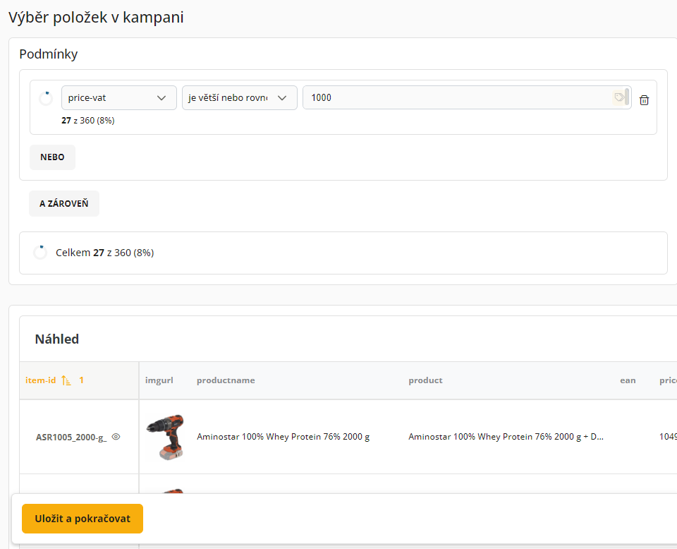Click the product column header
The height and width of the screenshot is (549, 677).
425,380
